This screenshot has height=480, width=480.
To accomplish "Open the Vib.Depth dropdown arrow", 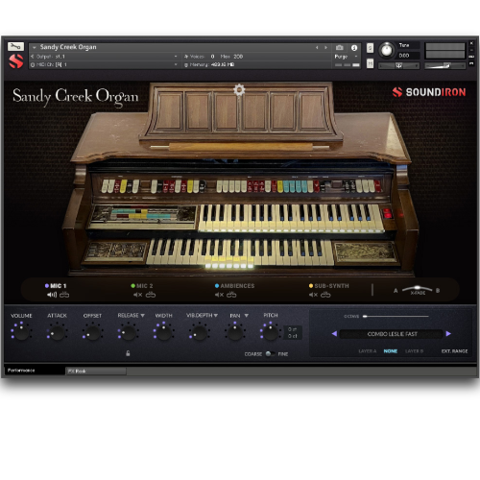I will coord(216,316).
